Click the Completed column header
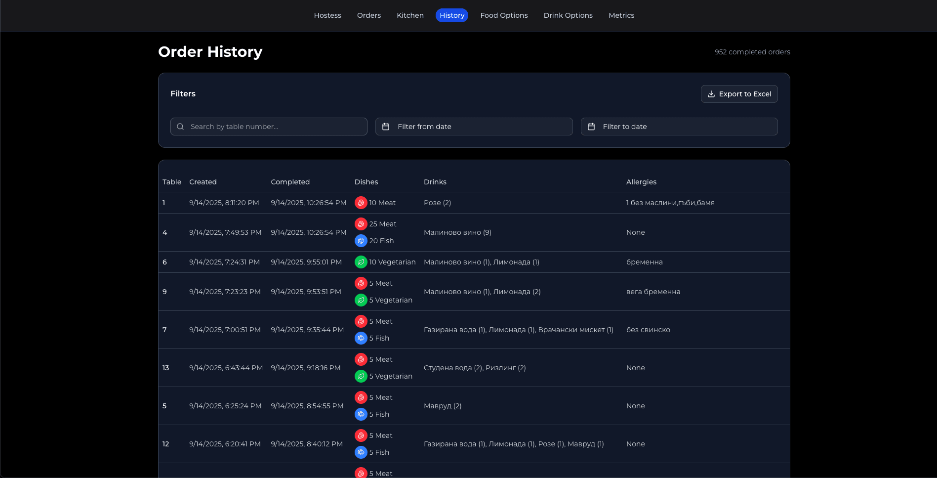937x478 pixels. click(x=290, y=182)
